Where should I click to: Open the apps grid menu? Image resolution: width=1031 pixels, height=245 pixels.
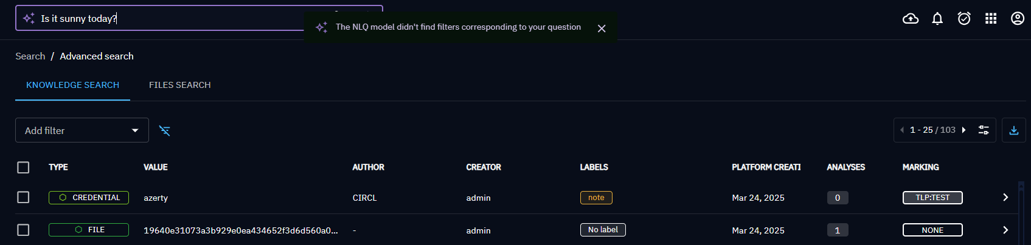pyautogui.click(x=991, y=19)
